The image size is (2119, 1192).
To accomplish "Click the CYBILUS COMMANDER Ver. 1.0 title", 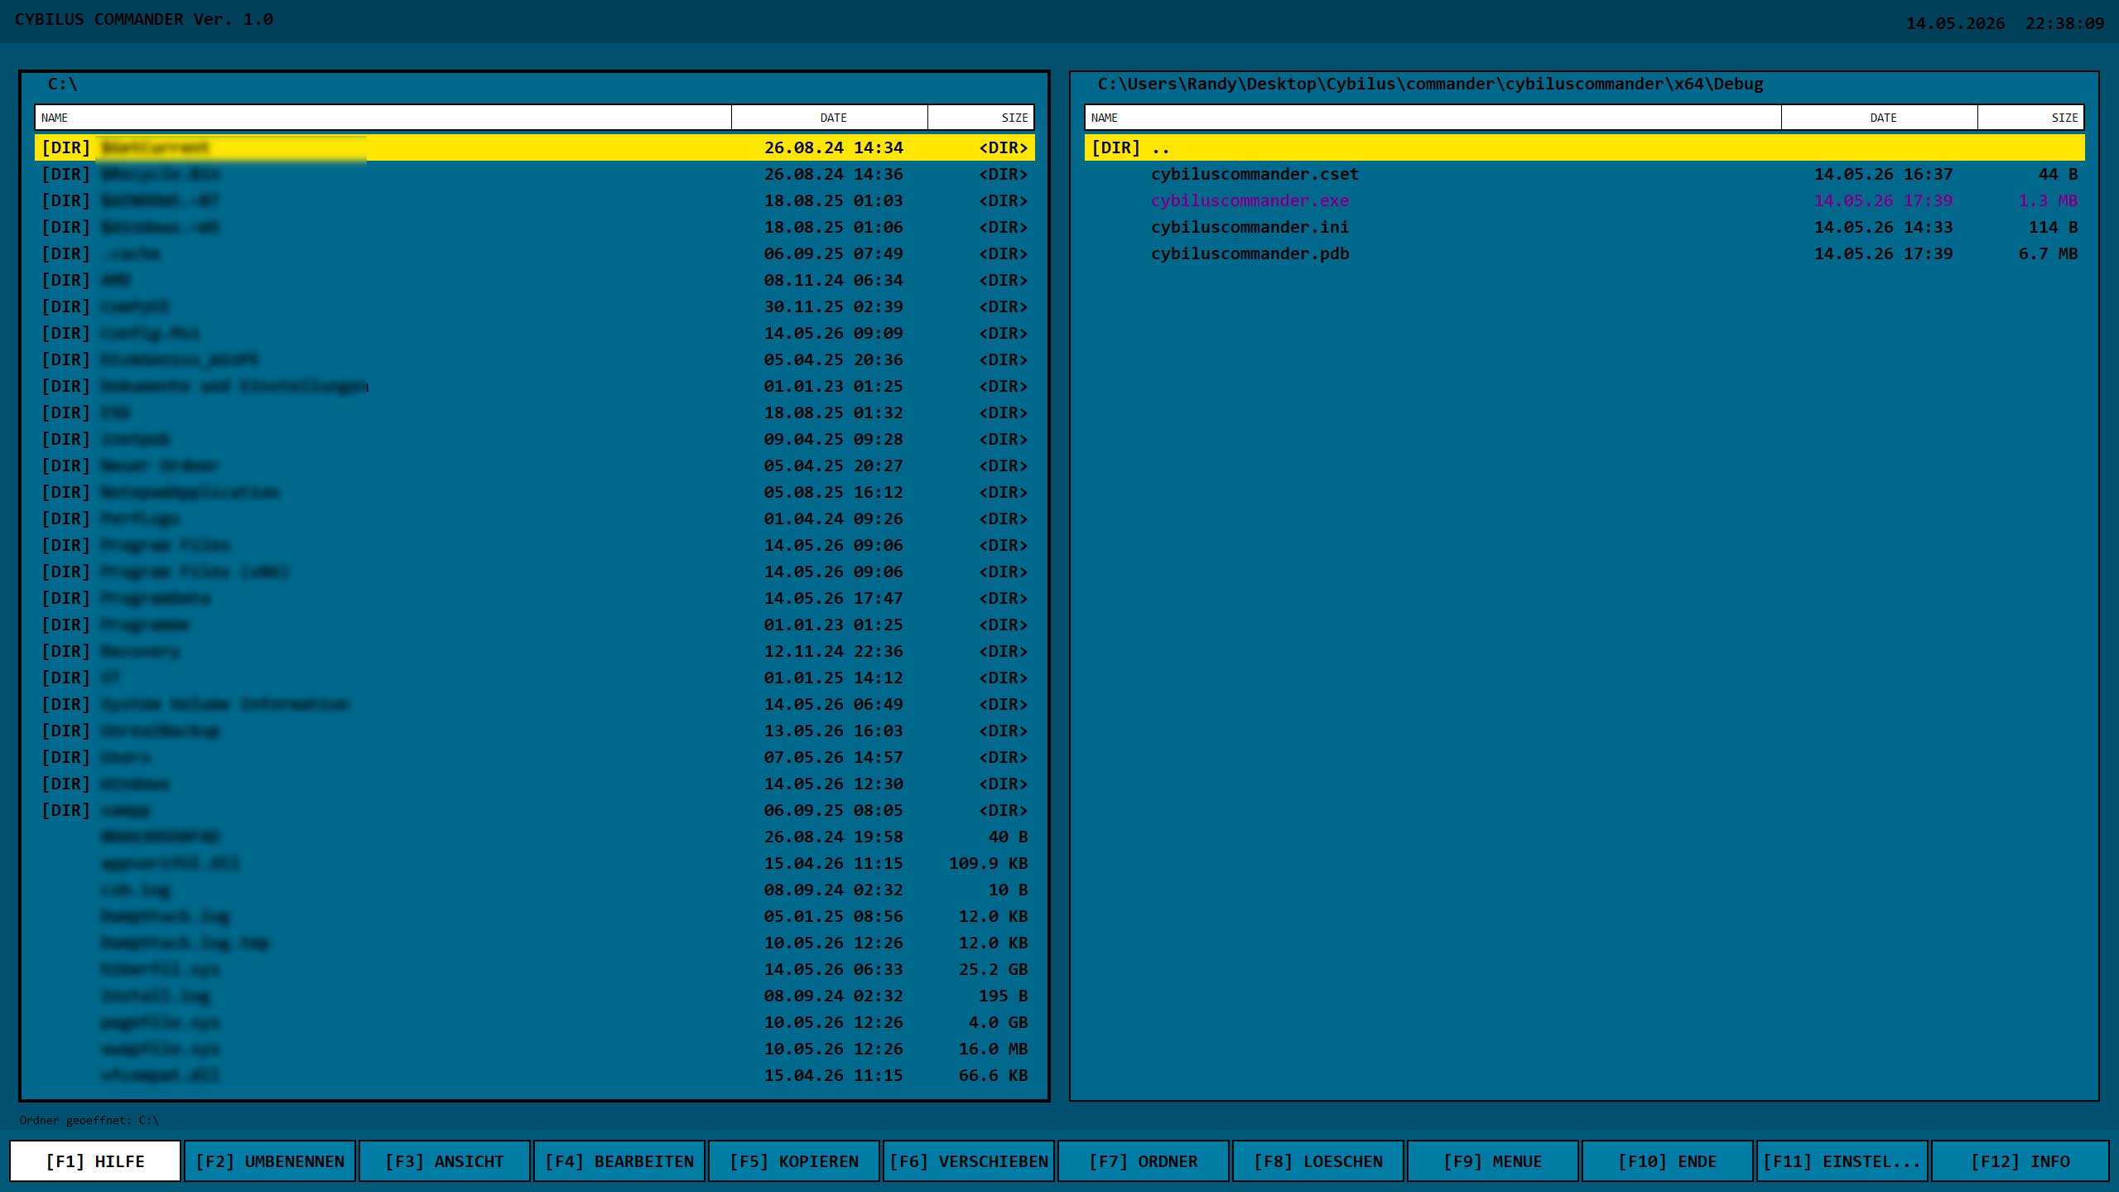I will tap(143, 19).
